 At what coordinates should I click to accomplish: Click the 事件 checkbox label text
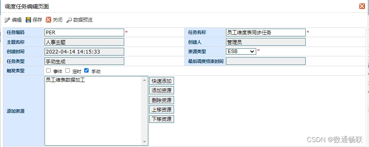(x=58, y=71)
